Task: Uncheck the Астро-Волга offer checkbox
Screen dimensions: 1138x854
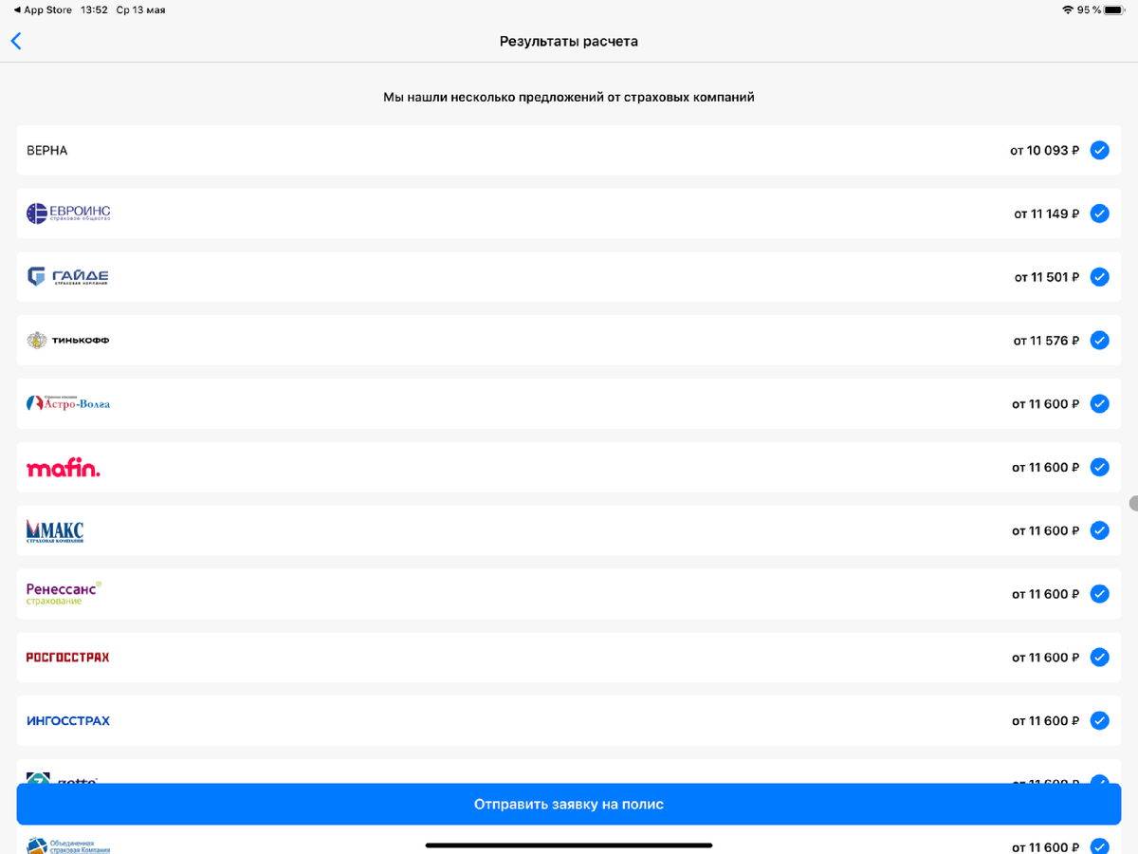Action: [1099, 403]
